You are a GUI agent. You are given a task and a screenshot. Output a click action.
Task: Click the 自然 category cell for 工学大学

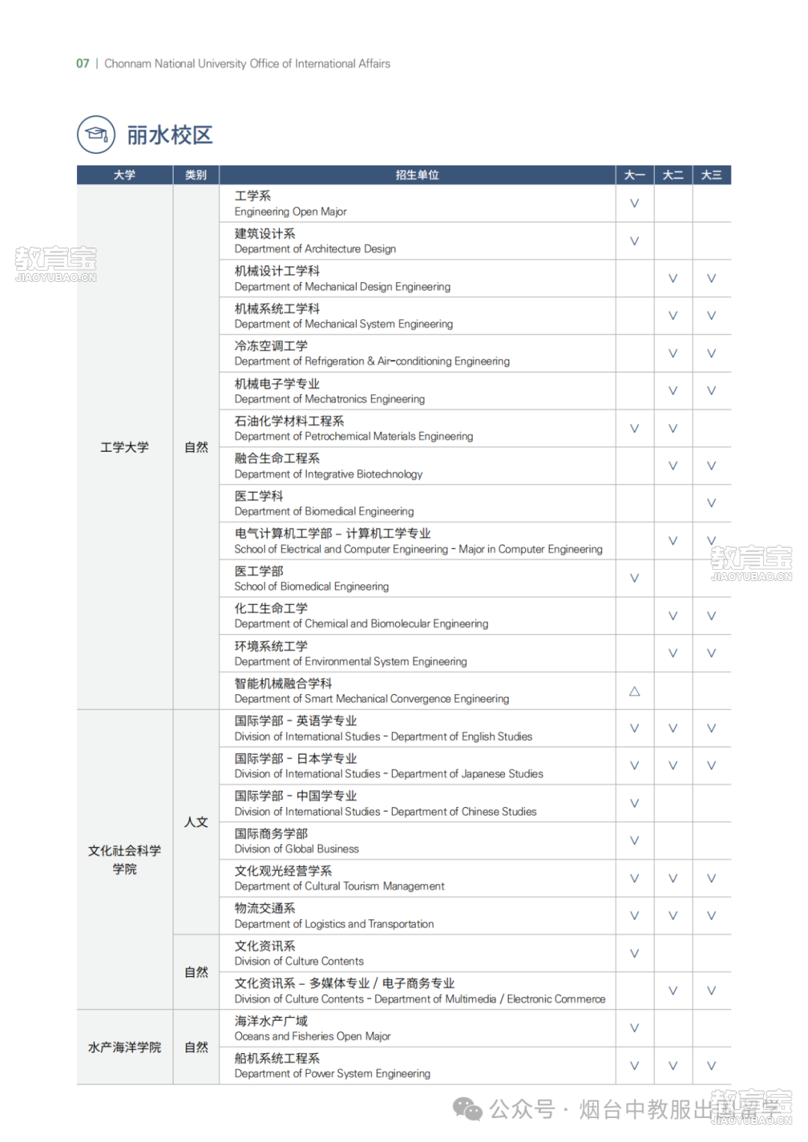(x=196, y=447)
